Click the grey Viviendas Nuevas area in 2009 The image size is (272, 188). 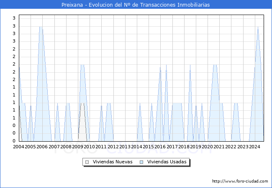point(82,123)
